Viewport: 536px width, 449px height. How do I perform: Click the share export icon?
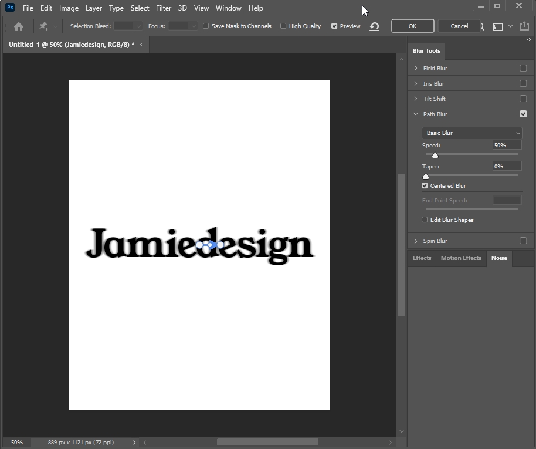pos(524,26)
